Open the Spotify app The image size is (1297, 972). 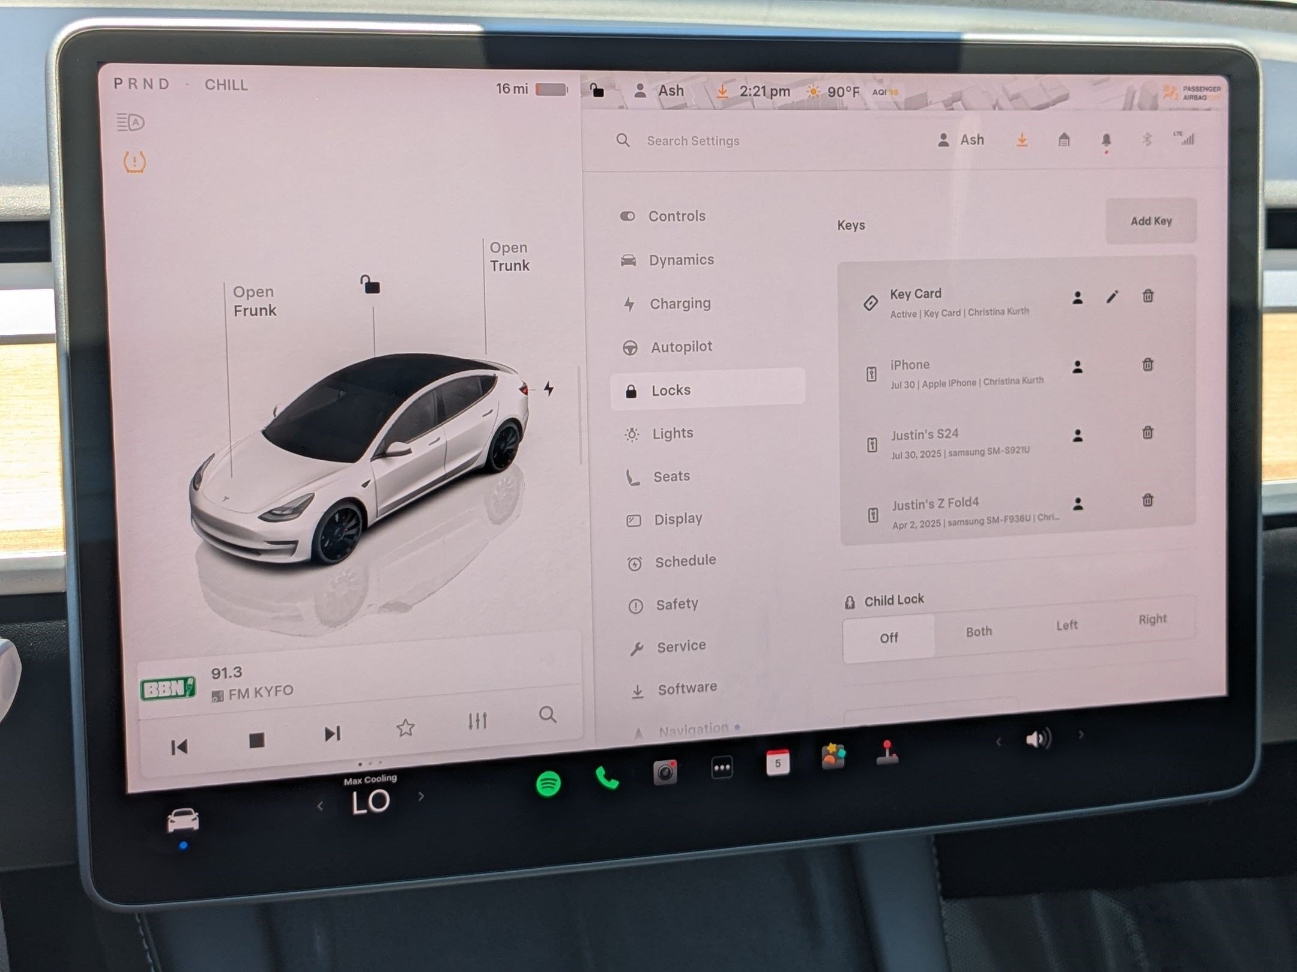548,784
